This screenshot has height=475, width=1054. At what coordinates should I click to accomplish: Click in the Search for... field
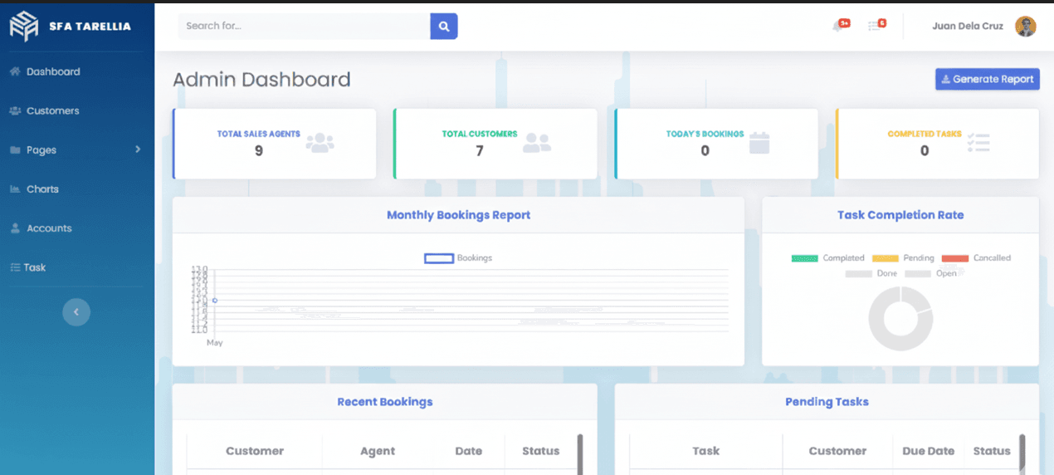coord(304,26)
